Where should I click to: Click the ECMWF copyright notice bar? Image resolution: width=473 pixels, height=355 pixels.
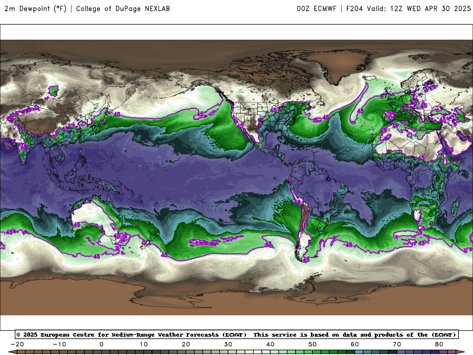(x=237, y=334)
